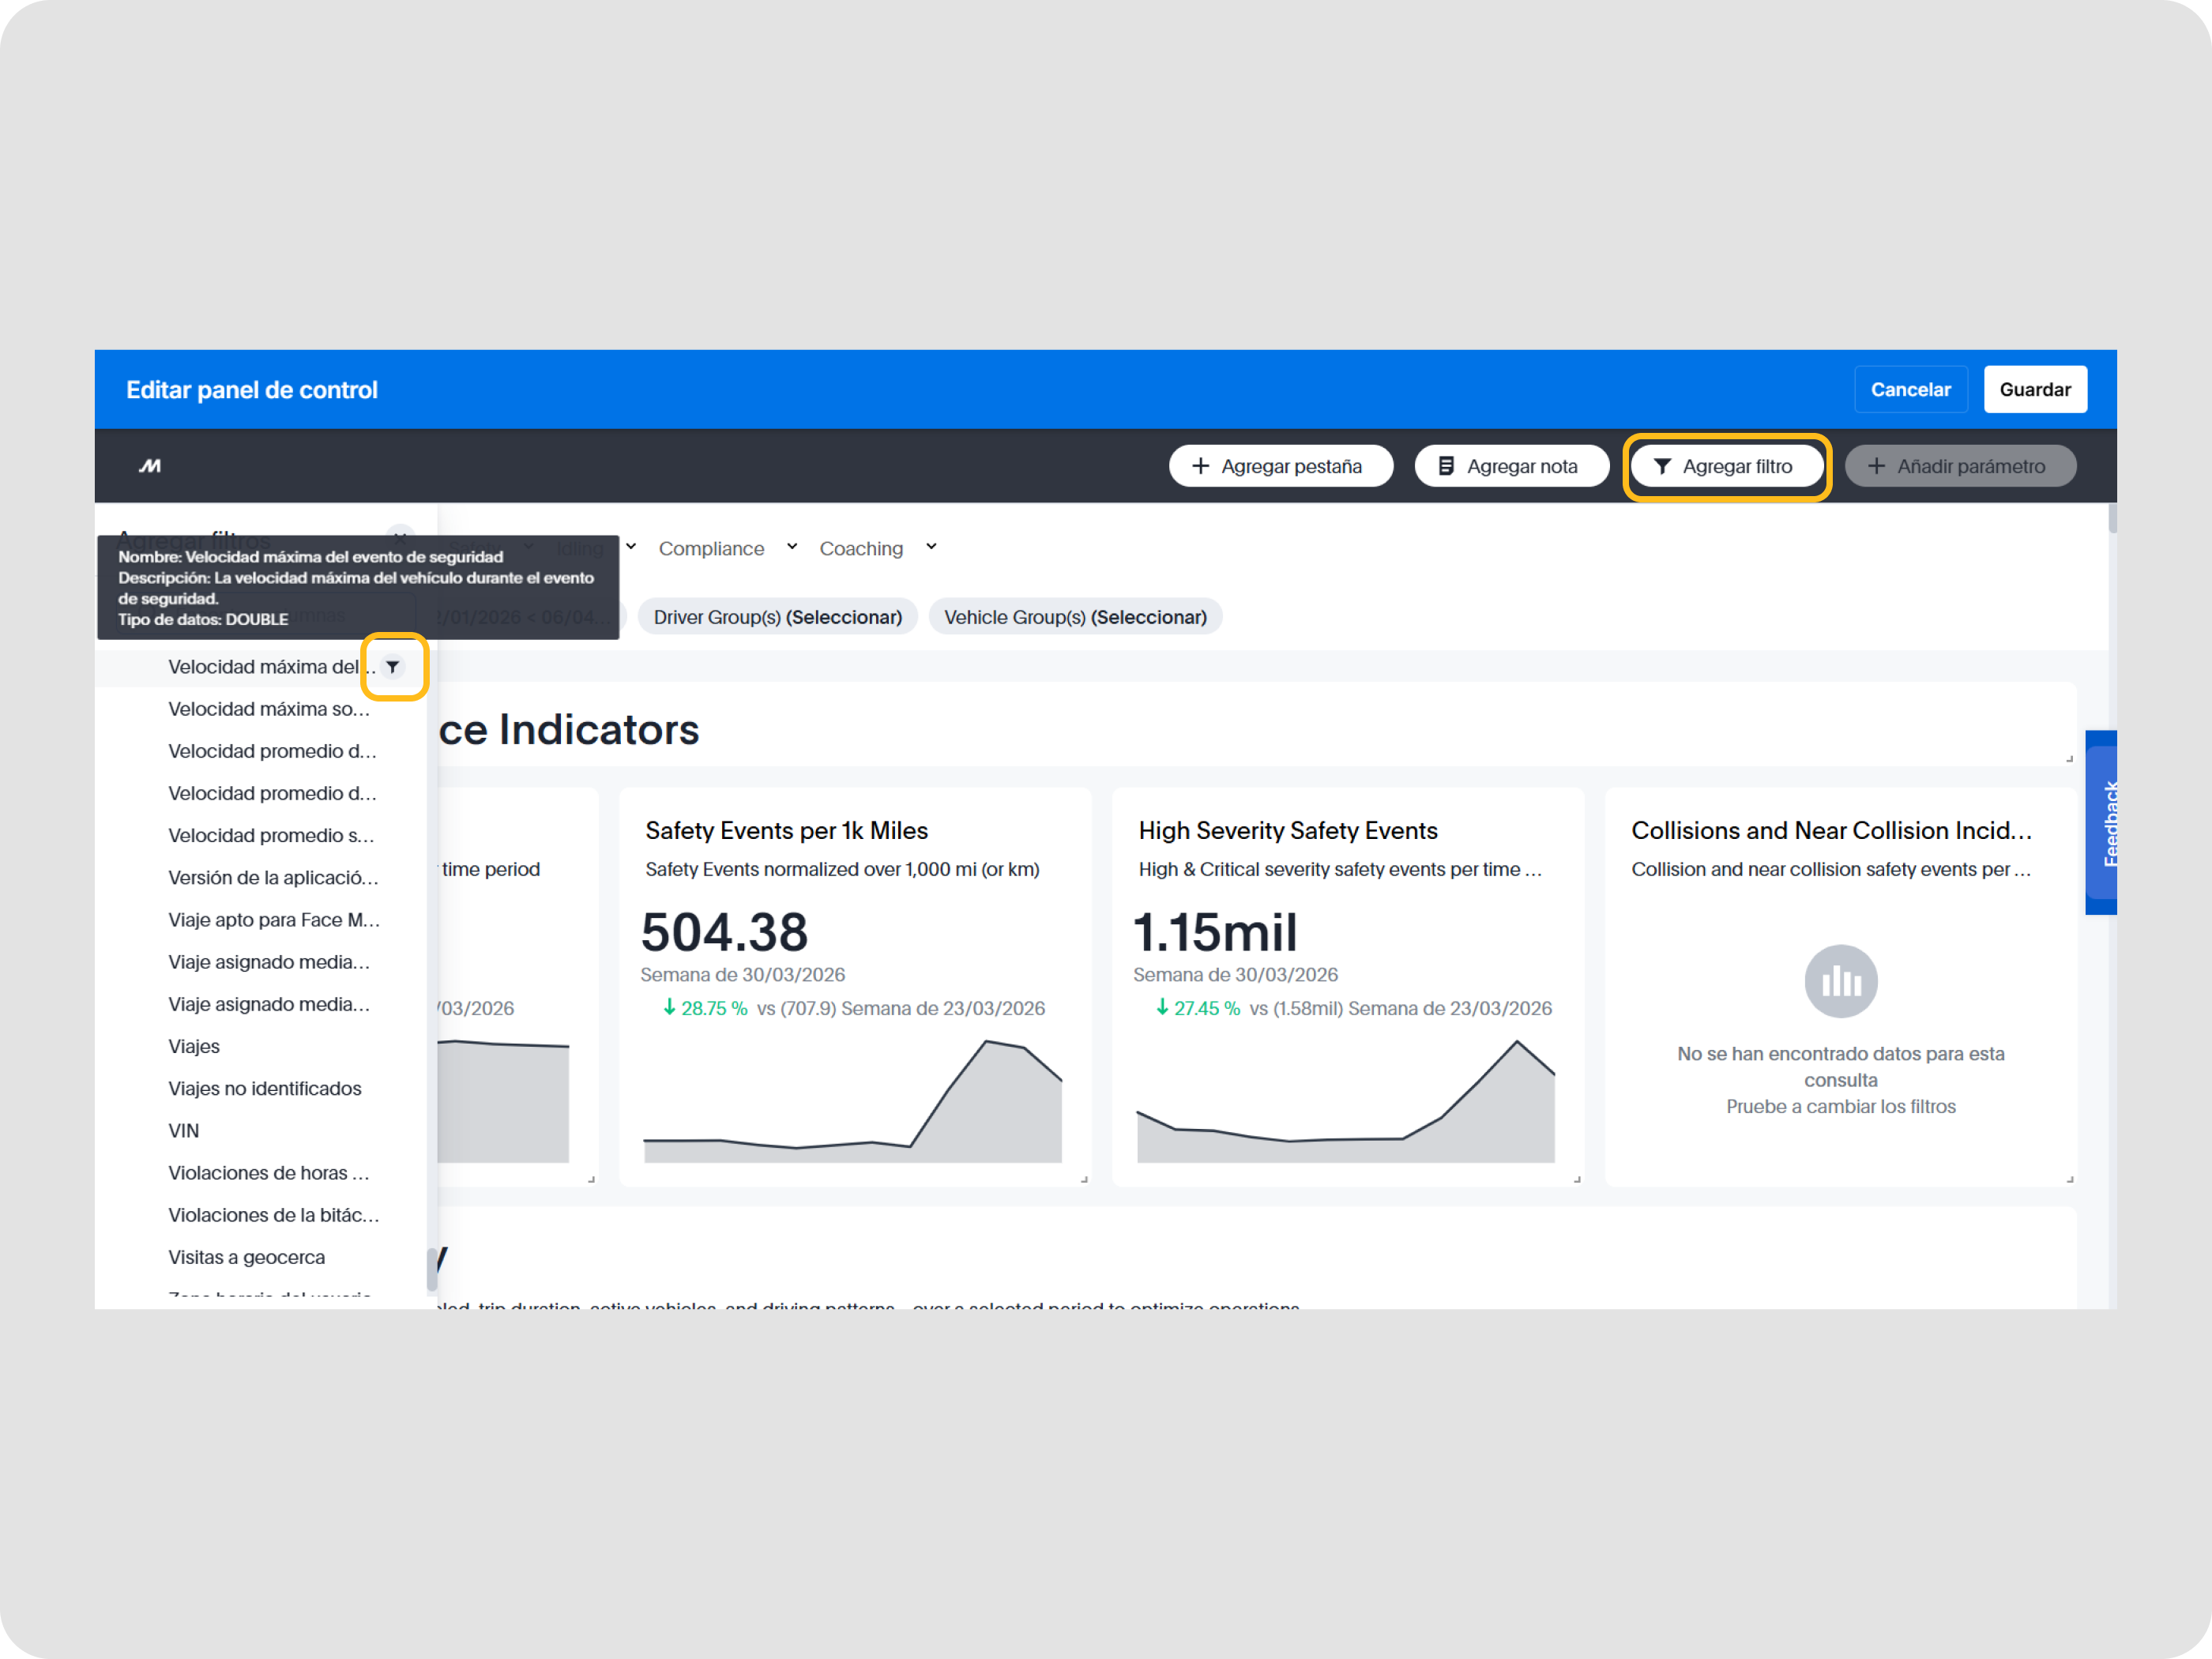This screenshot has height=1659, width=2212.
Task: Click the Motive logo icon
Action: click(150, 466)
